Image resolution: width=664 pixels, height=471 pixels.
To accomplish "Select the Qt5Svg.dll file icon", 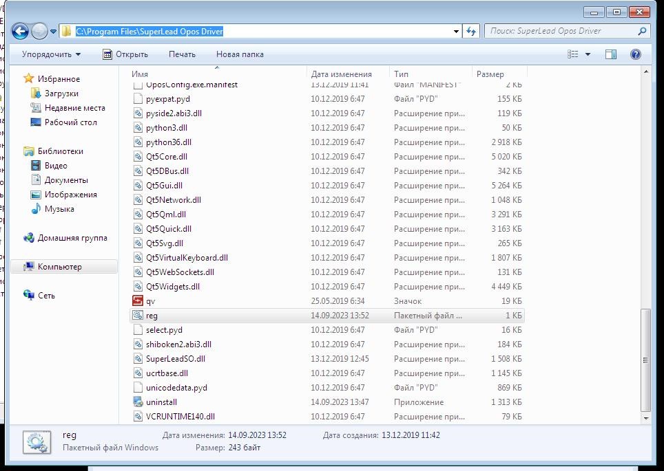I will [138, 243].
